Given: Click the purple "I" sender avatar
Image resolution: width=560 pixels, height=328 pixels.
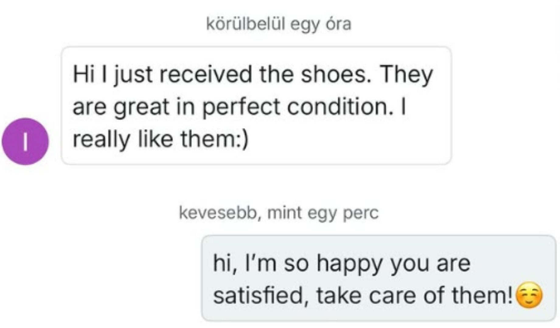Looking at the screenshot, I should pyautogui.click(x=25, y=142).
